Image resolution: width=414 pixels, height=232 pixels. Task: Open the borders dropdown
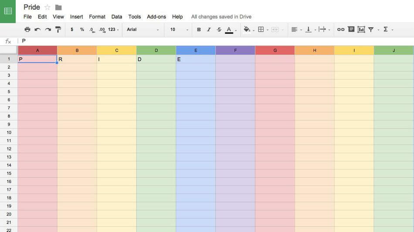(x=261, y=30)
